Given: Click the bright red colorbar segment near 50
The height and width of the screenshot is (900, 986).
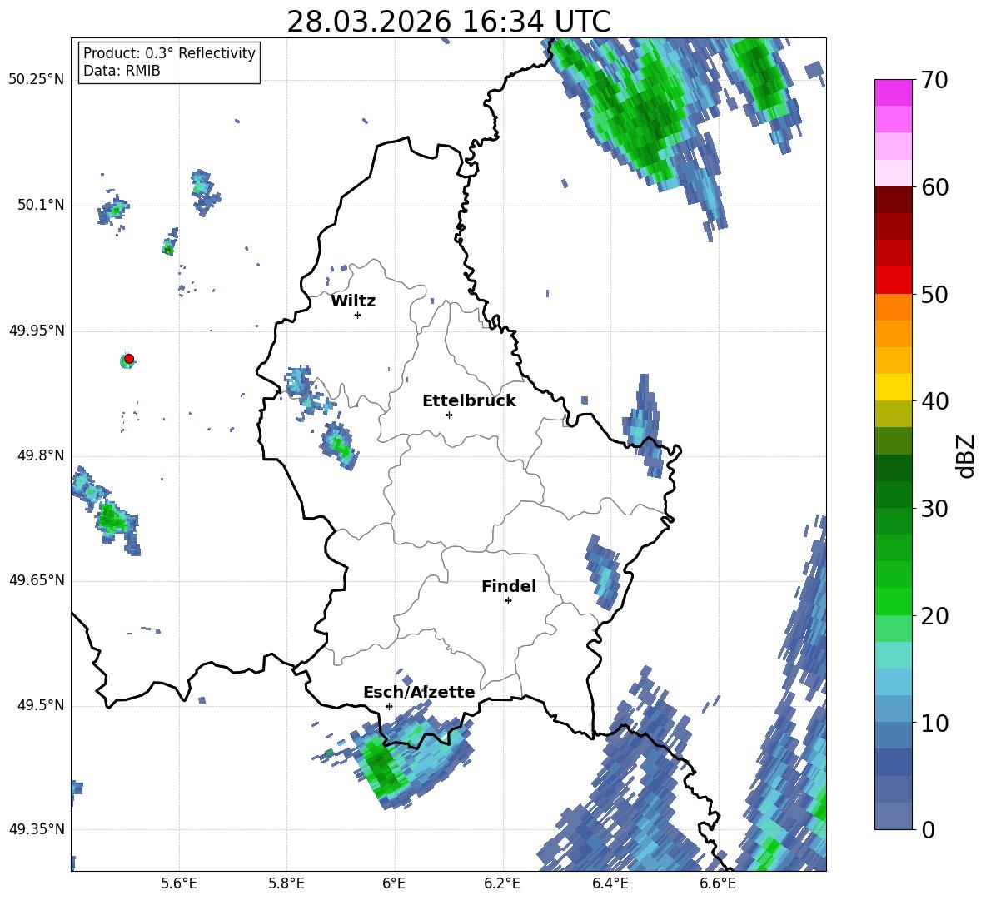Looking at the screenshot, I should point(893,281).
